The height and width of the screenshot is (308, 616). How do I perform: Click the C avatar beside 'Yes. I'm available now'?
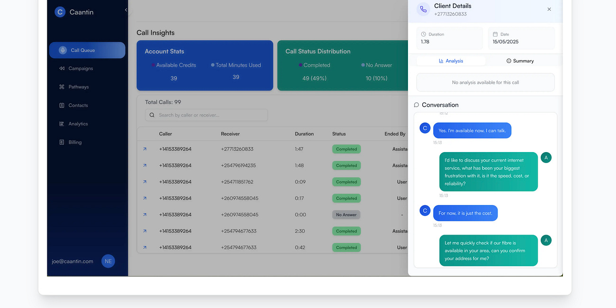[425, 128]
